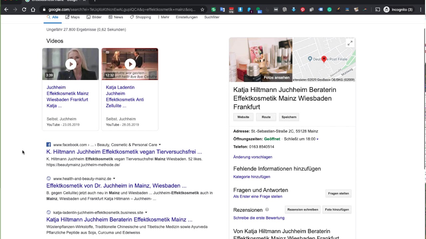Viewport: 426px width, 239px height.
Task: Click the Website button in the knowledge panel
Action: (243, 117)
